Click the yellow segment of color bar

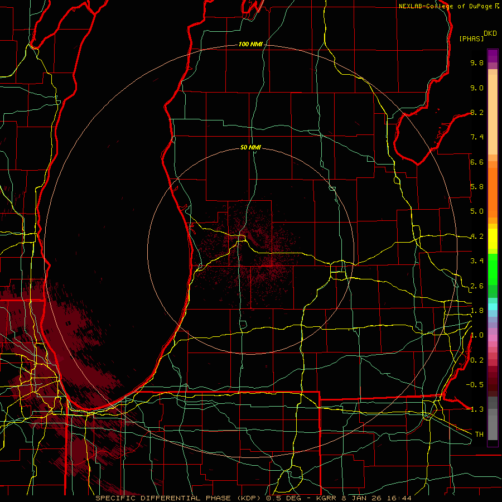[493, 239]
